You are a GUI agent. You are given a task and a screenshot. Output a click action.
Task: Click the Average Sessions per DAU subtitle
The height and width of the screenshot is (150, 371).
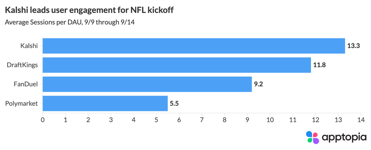coord(70,23)
